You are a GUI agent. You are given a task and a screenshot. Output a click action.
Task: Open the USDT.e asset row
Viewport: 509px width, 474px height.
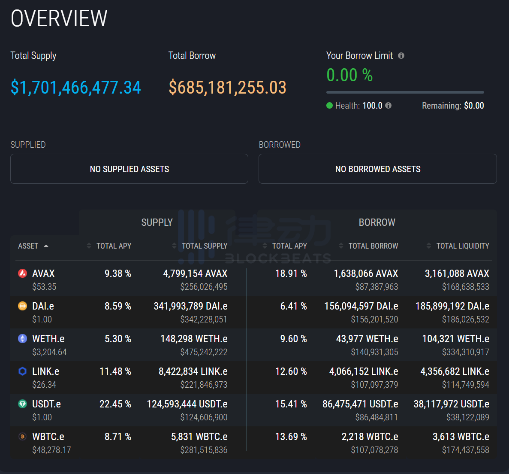point(253,410)
